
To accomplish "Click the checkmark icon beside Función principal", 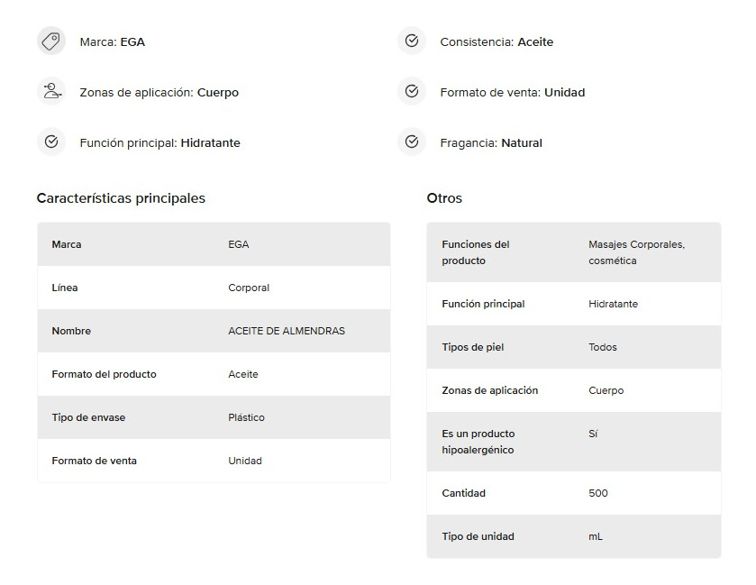I will pyautogui.click(x=51, y=142).
